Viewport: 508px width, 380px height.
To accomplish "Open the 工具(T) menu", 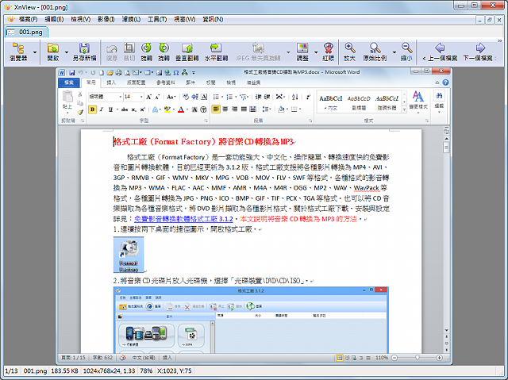I will tap(157, 19).
